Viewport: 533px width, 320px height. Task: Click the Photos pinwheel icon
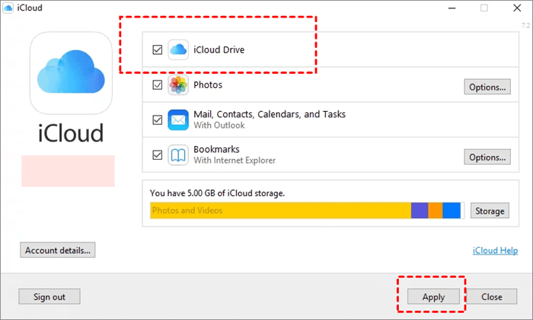[178, 85]
